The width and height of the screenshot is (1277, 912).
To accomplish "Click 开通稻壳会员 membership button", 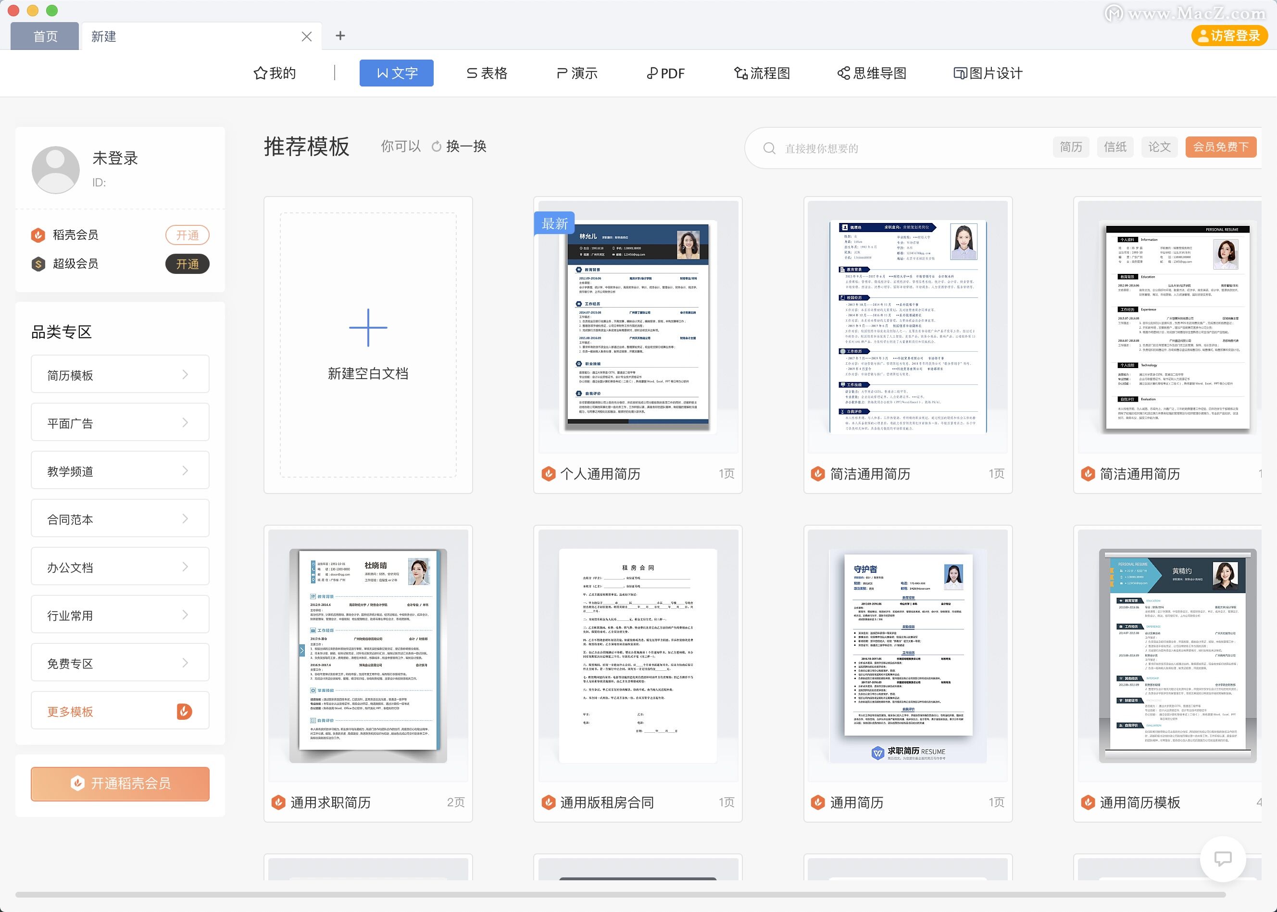I will click(x=120, y=784).
